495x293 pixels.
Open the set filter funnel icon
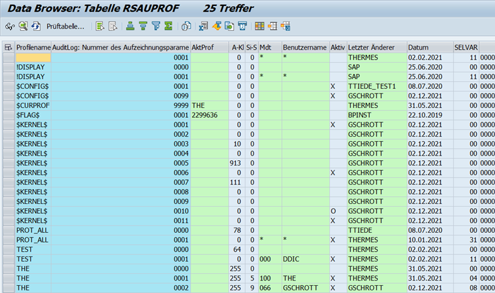point(156,27)
